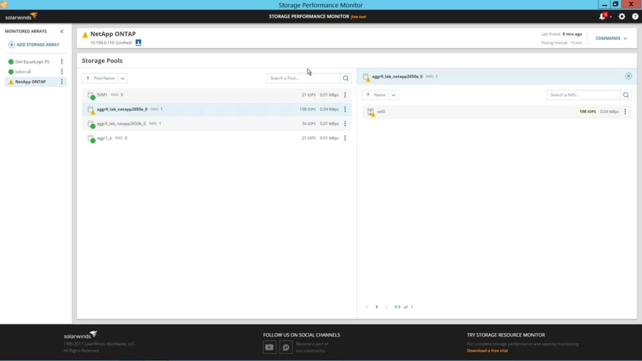
Task: Click the vol0 volume icon
Action: (371, 112)
